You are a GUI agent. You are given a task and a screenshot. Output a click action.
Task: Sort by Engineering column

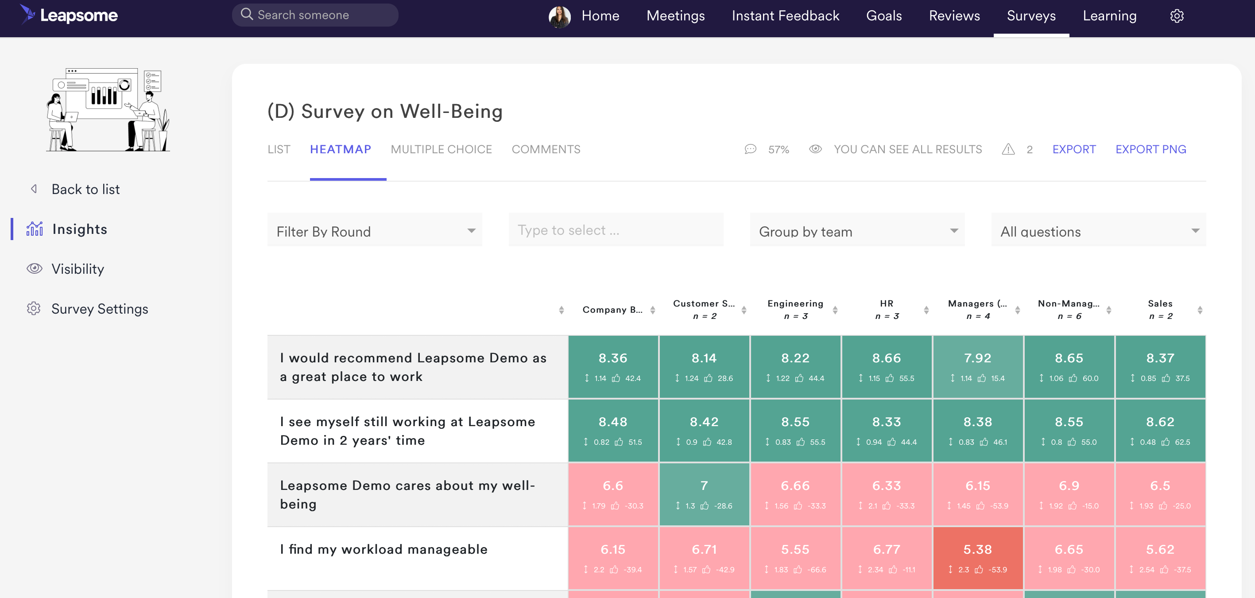tap(835, 310)
